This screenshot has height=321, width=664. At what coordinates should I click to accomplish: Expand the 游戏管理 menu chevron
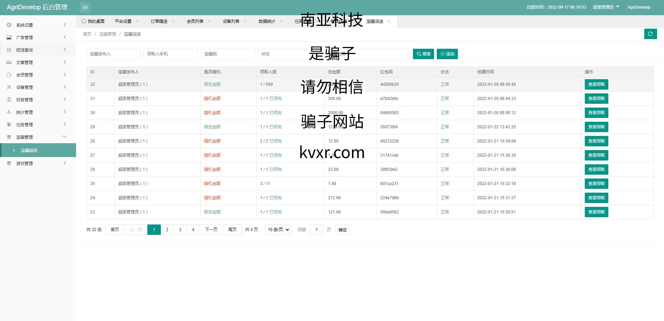[x=65, y=163]
